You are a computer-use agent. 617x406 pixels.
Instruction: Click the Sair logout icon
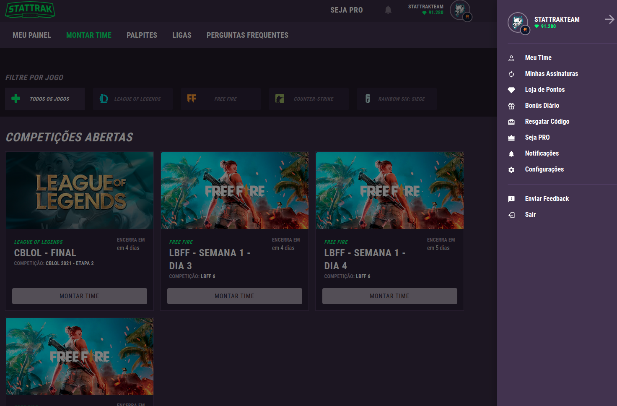(x=511, y=215)
